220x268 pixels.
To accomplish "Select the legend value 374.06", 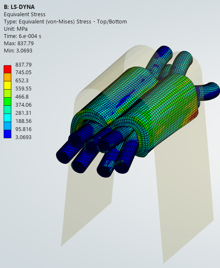I will click(x=23, y=105).
